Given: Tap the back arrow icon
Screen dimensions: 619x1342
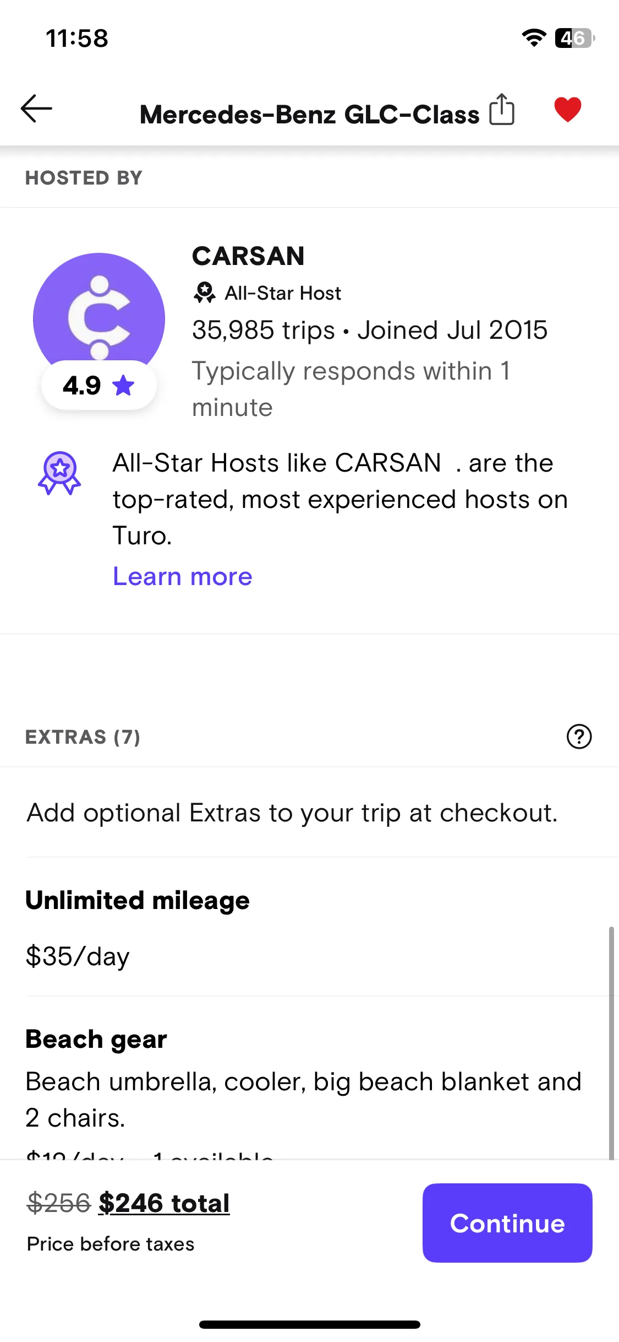Looking at the screenshot, I should 36,109.
